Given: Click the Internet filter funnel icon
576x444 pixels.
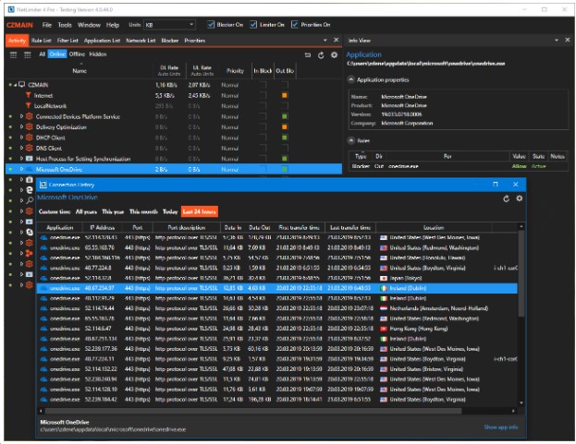Looking at the screenshot, I should click(29, 95).
